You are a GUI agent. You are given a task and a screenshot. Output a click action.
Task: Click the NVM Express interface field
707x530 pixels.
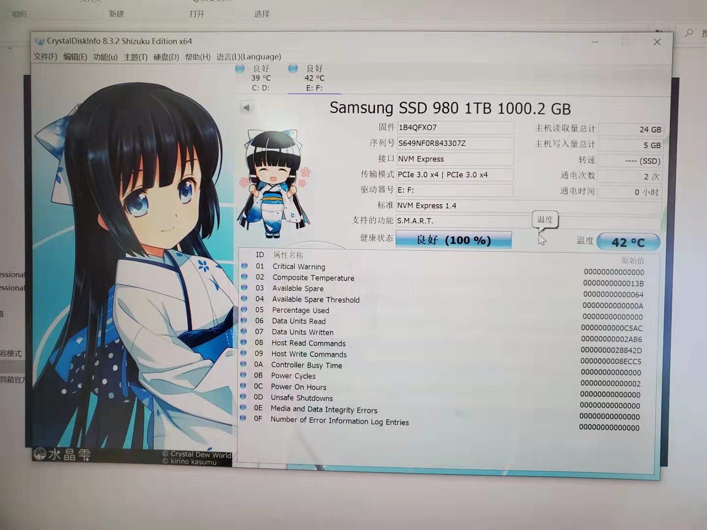[455, 159]
